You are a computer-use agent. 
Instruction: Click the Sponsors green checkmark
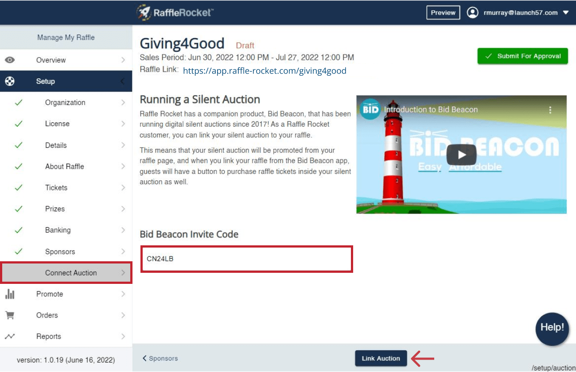(x=19, y=252)
